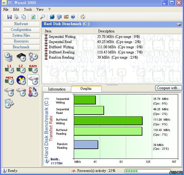Open the ? help menu
The image size is (184, 175).
(x=49, y=9)
